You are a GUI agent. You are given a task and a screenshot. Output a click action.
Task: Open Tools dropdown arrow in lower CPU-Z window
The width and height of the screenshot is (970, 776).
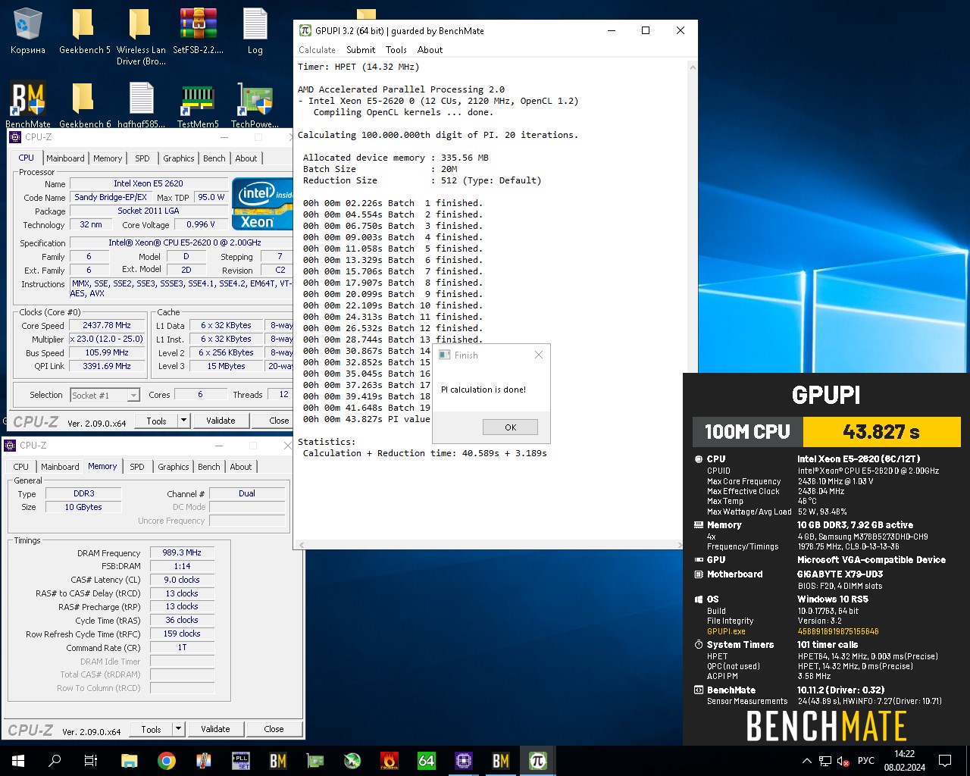(178, 729)
